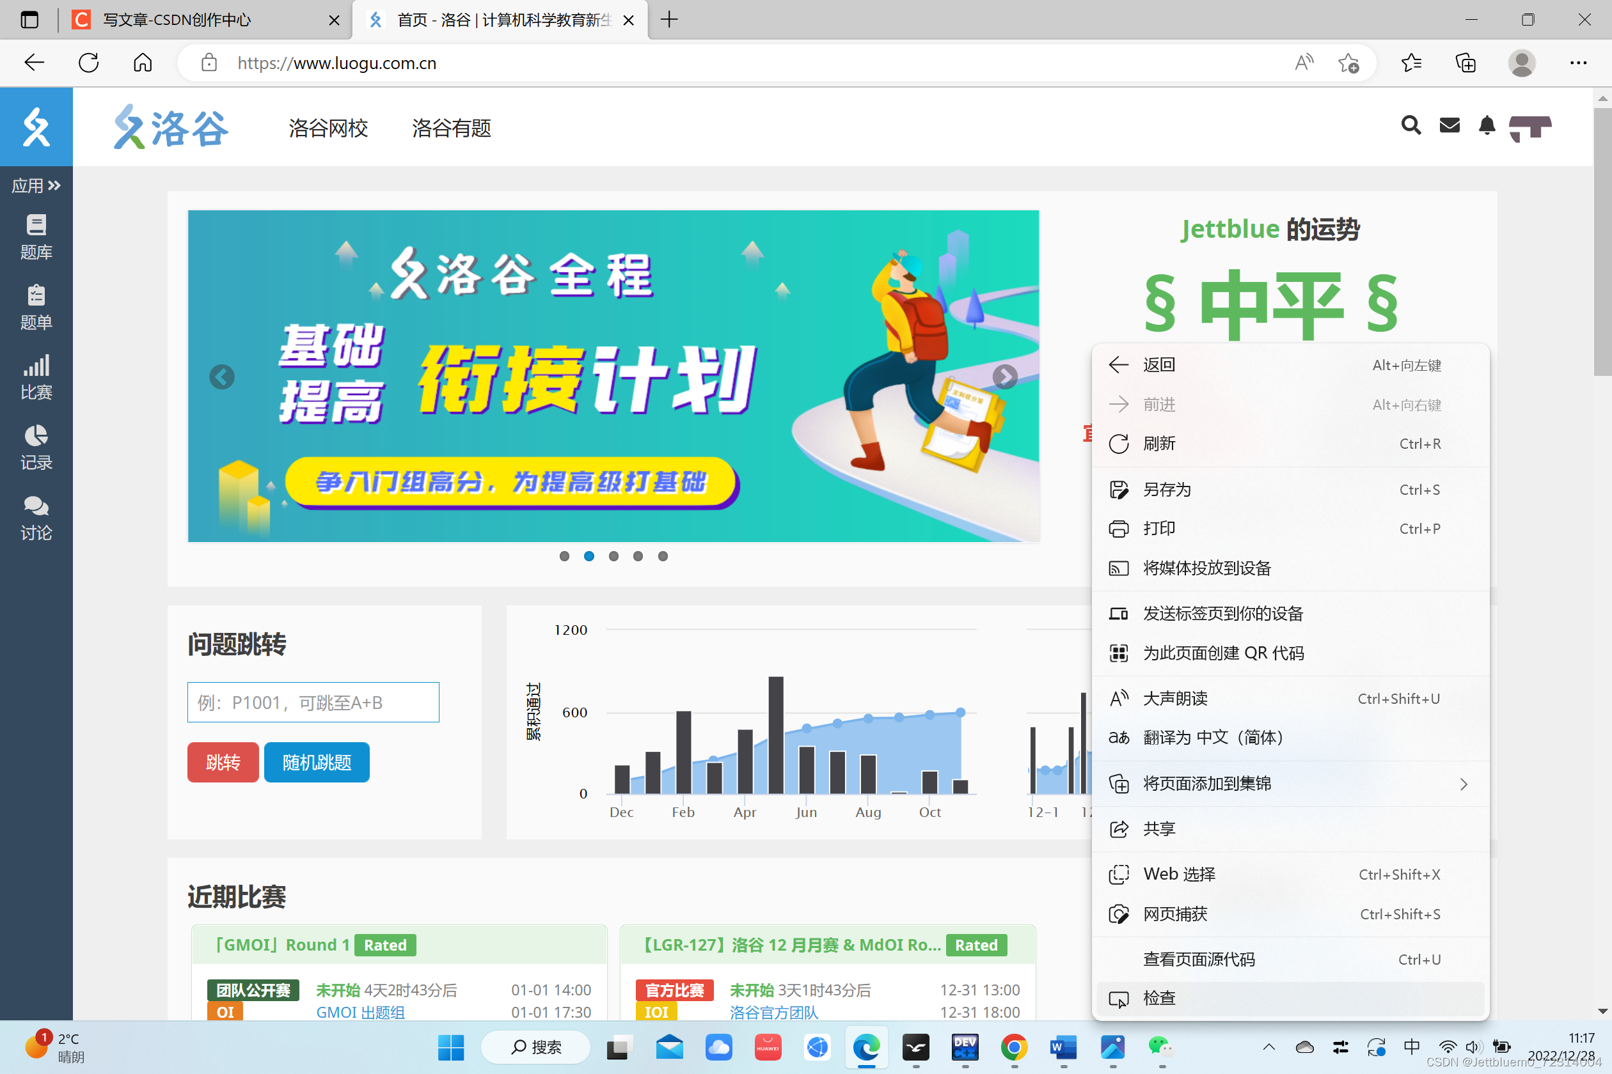Select the last carousel indicator dot
1612x1074 pixels.
coord(663,556)
